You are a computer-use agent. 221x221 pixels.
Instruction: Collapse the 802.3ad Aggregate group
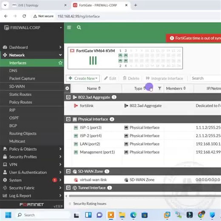tap(68, 97)
